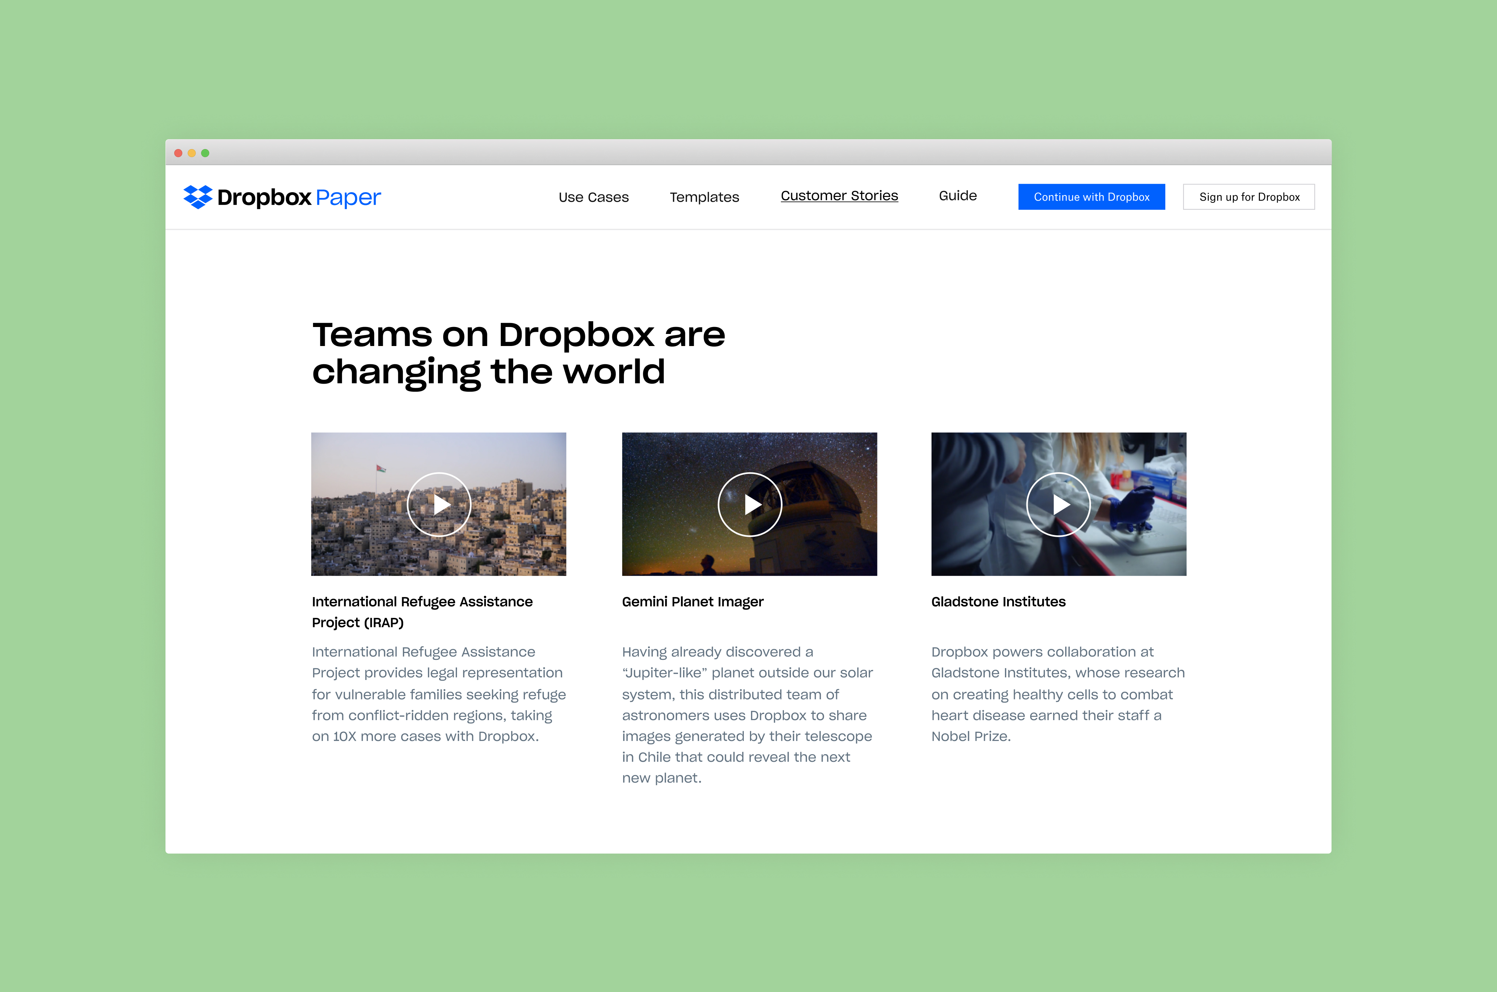Open the Gemini Planet Imager title link
This screenshot has height=992, width=1497.
tap(693, 602)
